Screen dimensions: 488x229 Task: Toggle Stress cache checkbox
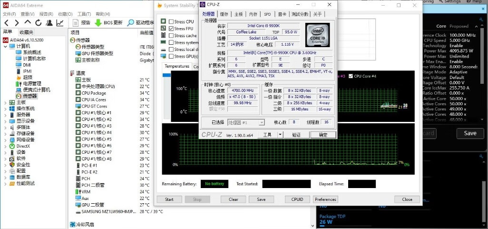coord(171,36)
